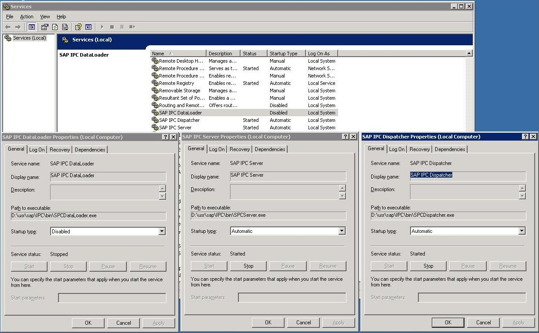Click the gear icon of the Remote Registry row
539x333 pixels.
155,83
